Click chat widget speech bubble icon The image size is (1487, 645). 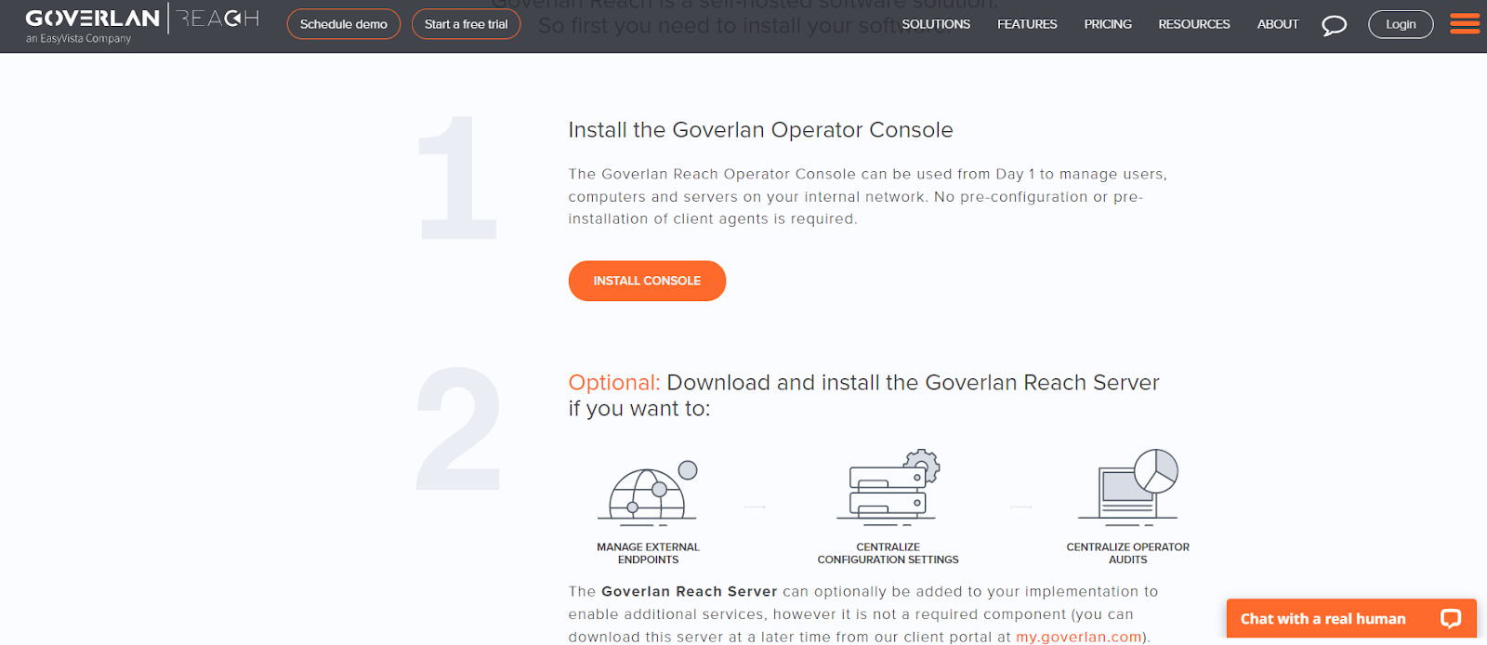pyautogui.click(x=1451, y=619)
